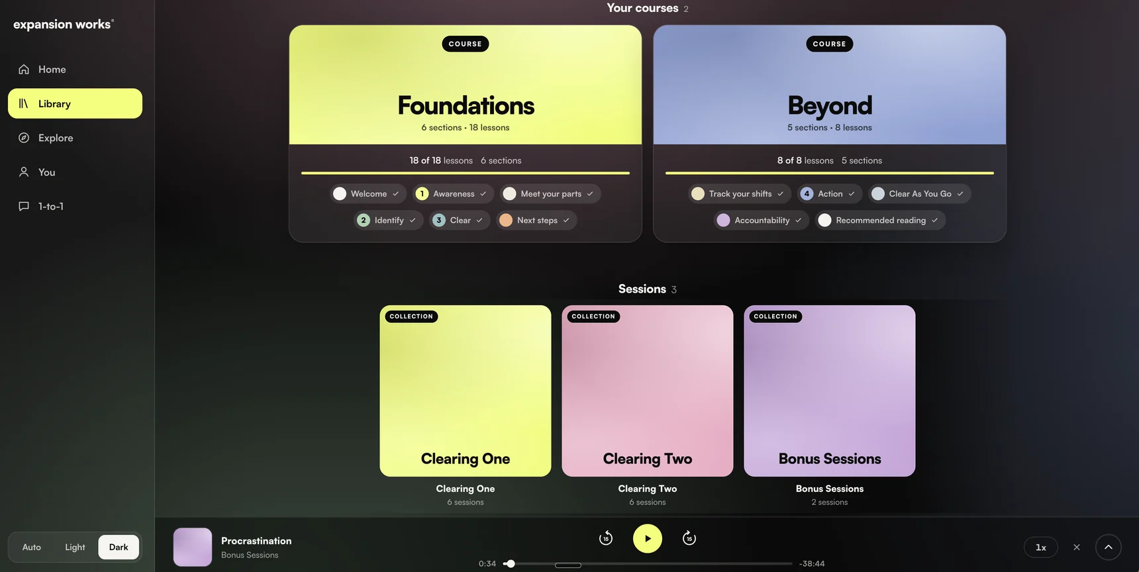Screen dimensions: 1139x572
Task: Expand the Meet your parts section
Action: click(550, 194)
